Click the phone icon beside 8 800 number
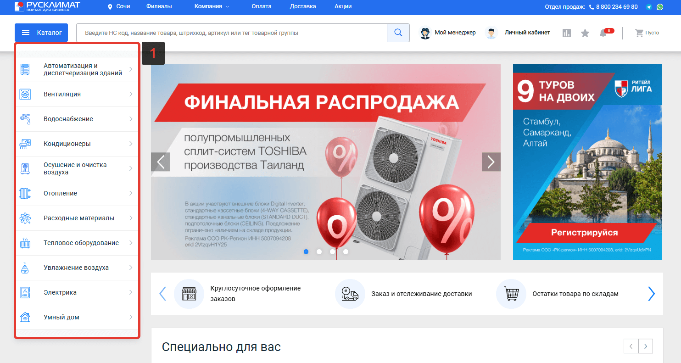 coord(592,7)
